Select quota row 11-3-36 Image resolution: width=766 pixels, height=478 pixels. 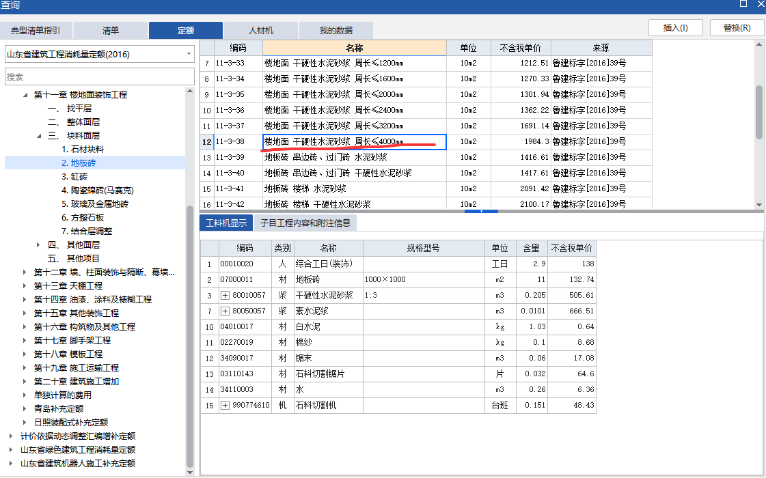click(x=426, y=111)
